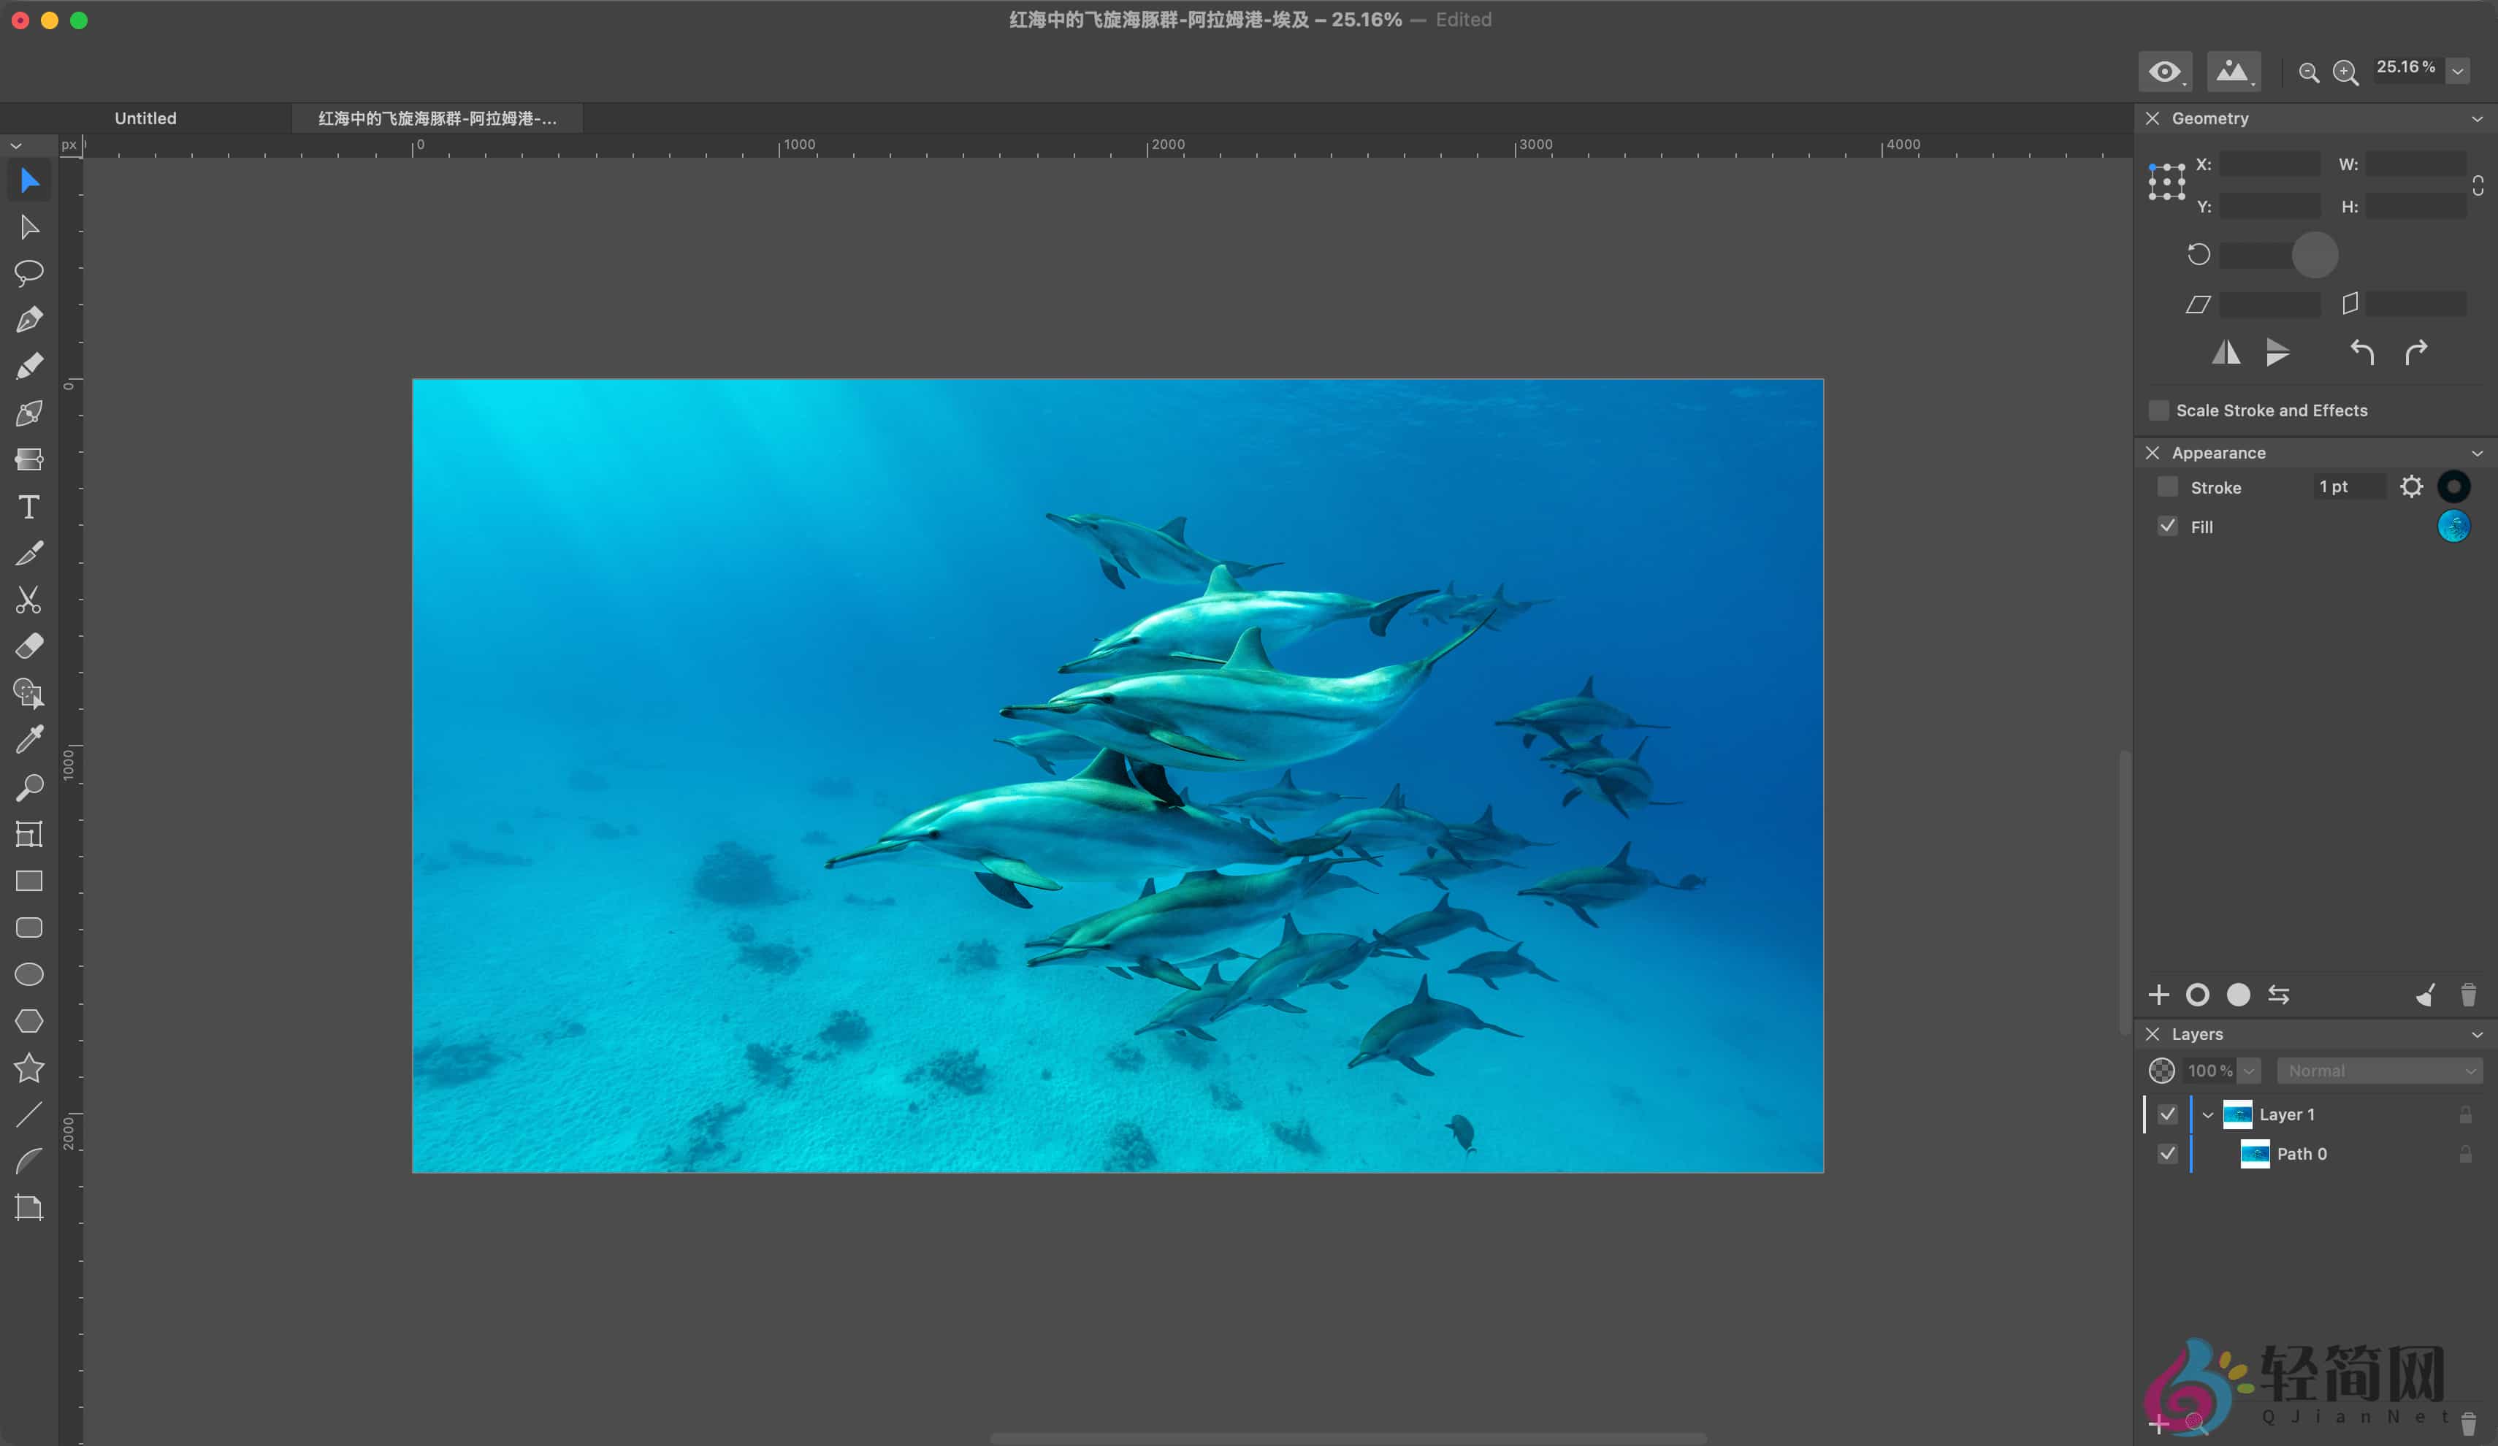Uncheck the Fill checkbox
Image resolution: width=2498 pixels, height=1446 pixels.
(2168, 527)
